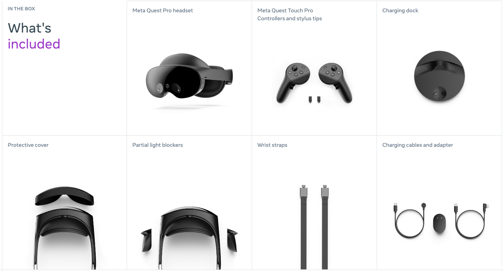This screenshot has height=271, width=503.
Task: Click the 'Meta Quest Pro headset' label
Action: tap(163, 11)
